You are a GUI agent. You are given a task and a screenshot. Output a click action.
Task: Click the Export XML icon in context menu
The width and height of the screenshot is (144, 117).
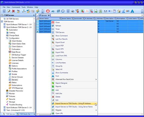click(53, 52)
